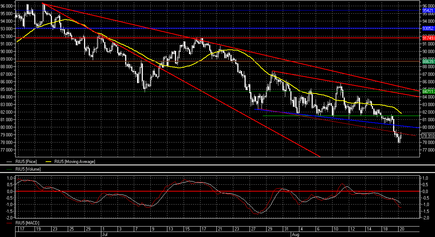Image resolution: width=435 pixels, height=237 pixels.
Task: Click the green 88639 price level tag
Action: (428, 62)
